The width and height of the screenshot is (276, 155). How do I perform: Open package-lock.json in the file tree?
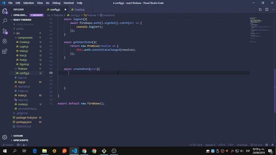27,118
